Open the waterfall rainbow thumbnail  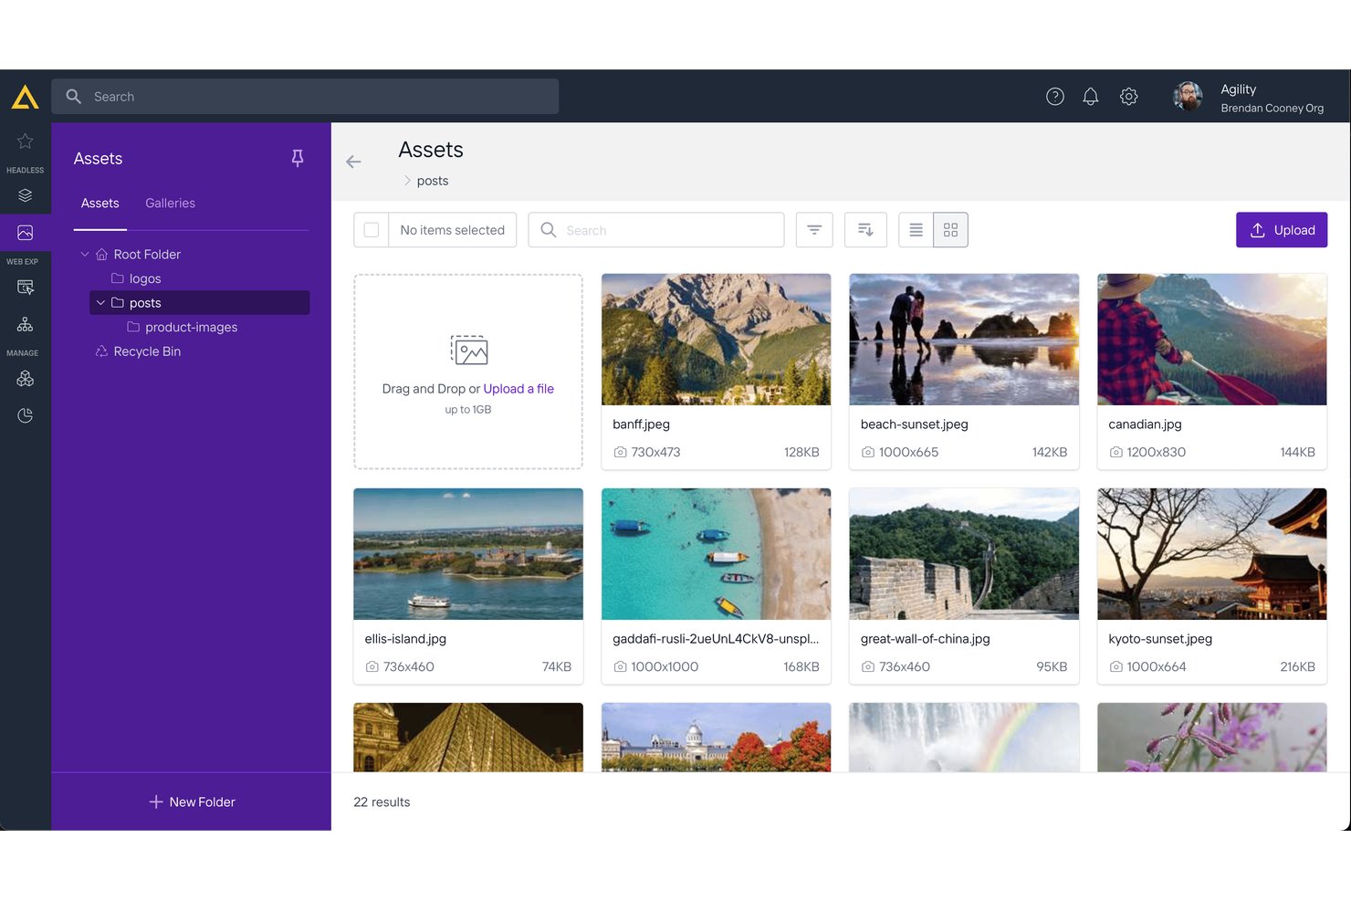964,738
